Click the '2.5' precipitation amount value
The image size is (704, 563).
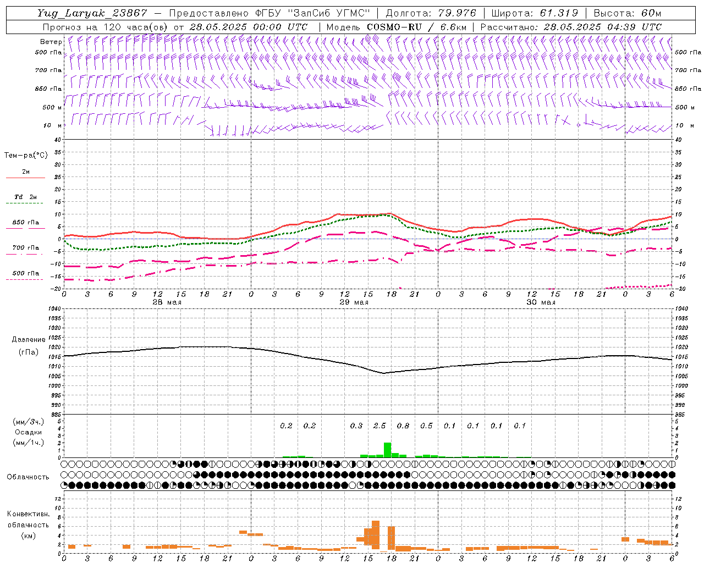(x=380, y=426)
